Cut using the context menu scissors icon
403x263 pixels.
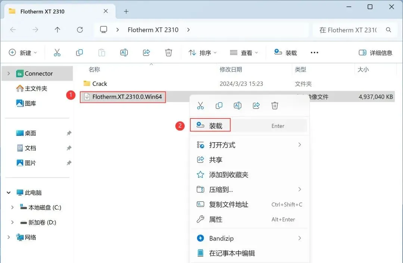200,105
